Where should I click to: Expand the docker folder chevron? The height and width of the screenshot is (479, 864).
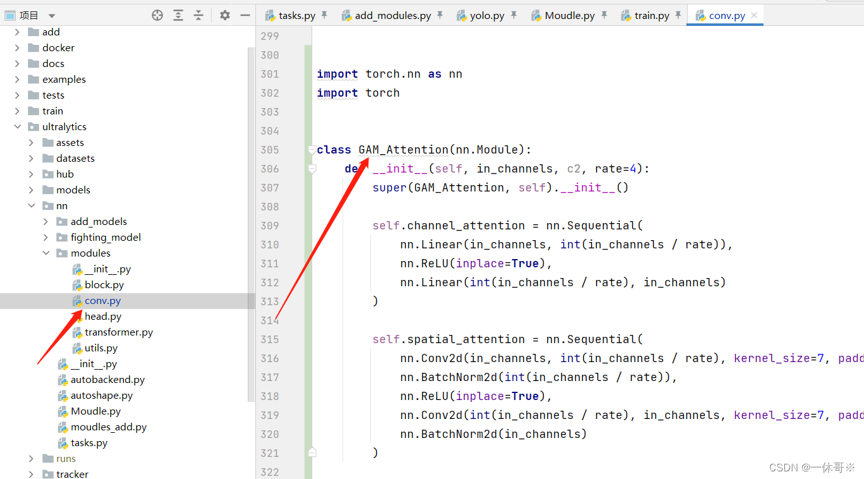point(17,47)
